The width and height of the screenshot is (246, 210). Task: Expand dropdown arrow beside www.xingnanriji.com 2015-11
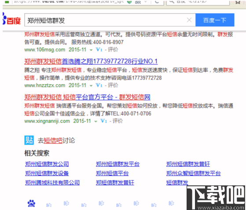tap(95, 122)
